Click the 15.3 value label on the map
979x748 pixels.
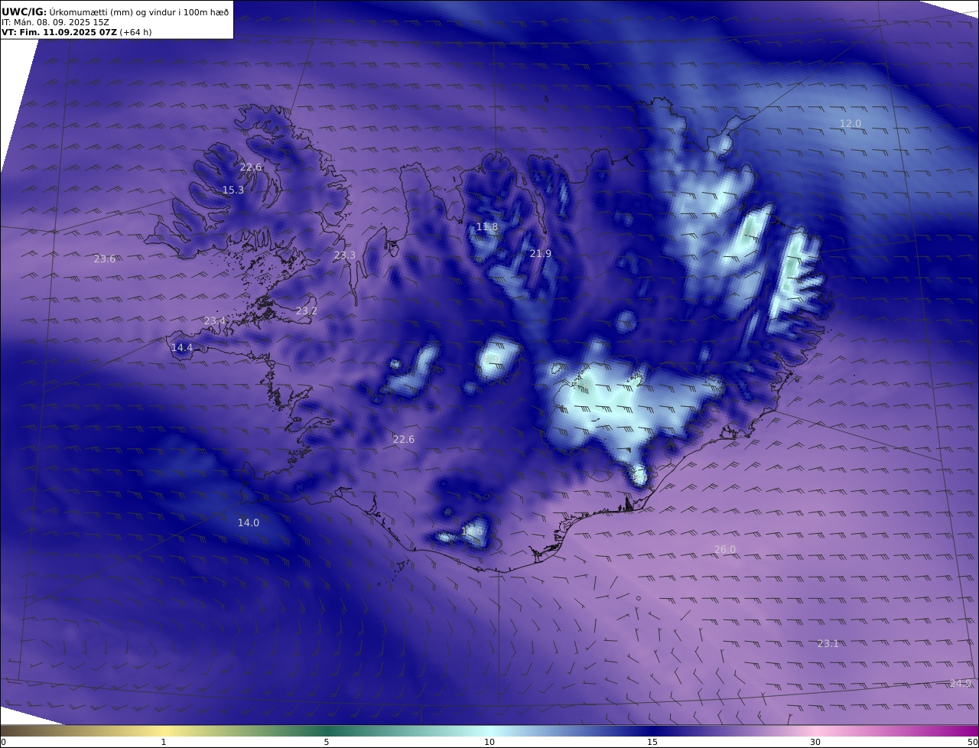point(233,190)
